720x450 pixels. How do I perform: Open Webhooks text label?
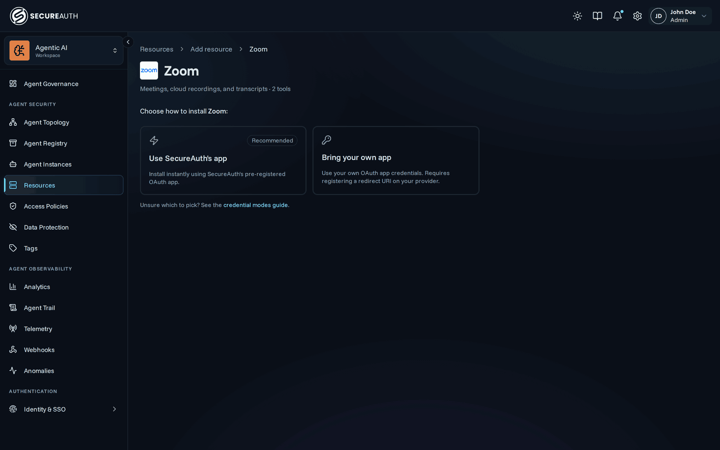coord(39,350)
